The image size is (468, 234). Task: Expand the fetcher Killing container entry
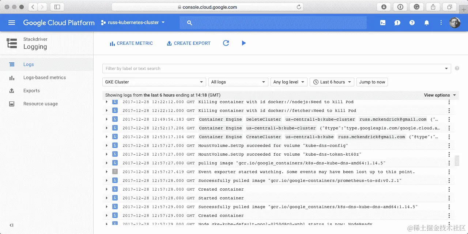click(x=107, y=110)
